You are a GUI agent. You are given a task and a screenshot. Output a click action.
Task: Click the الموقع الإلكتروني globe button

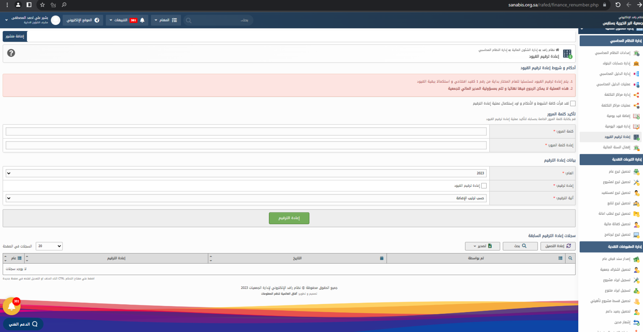click(x=83, y=20)
